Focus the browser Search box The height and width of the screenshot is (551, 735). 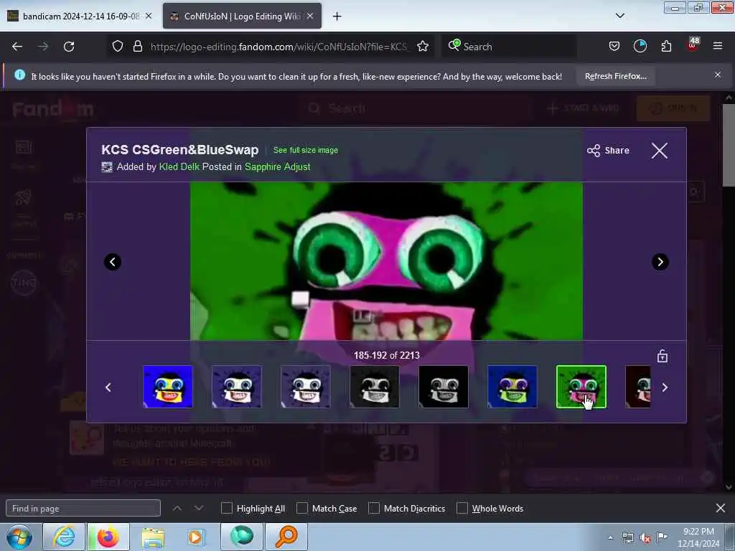pyautogui.click(x=511, y=47)
